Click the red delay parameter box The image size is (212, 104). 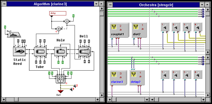pos(58,13)
